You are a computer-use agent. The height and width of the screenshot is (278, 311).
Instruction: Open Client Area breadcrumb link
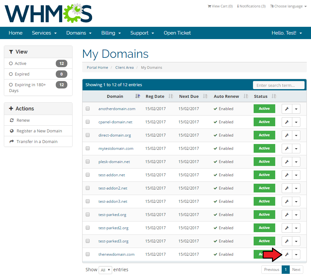pos(124,67)
